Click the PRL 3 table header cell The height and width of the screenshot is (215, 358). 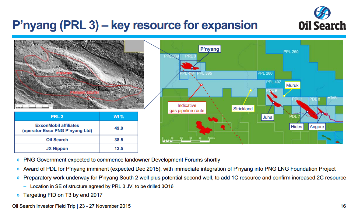(x=57, y=117)
